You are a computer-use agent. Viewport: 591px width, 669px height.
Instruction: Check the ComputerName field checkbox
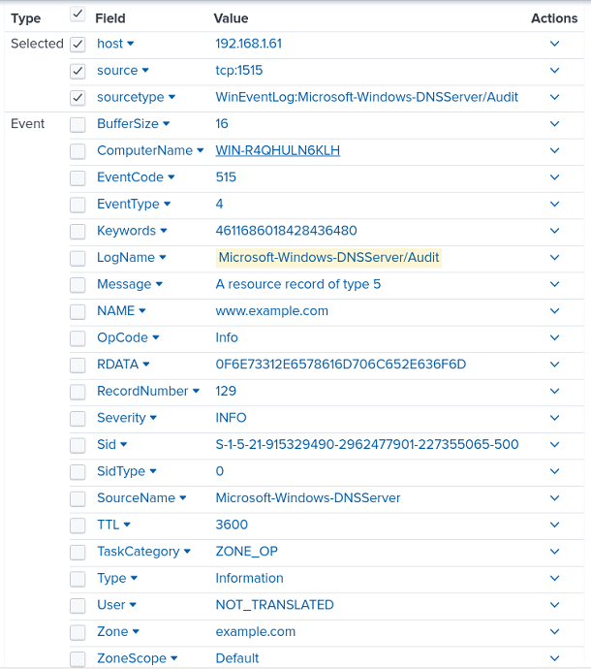(x=78, y=151)
